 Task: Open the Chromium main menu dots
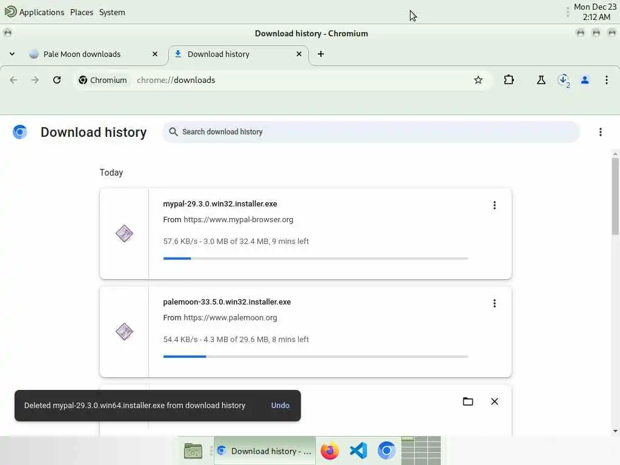tap(607, 81)
